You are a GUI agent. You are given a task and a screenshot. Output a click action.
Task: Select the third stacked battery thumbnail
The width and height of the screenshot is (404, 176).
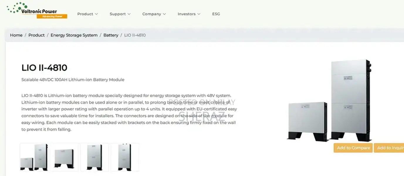[x=94, y=157]
